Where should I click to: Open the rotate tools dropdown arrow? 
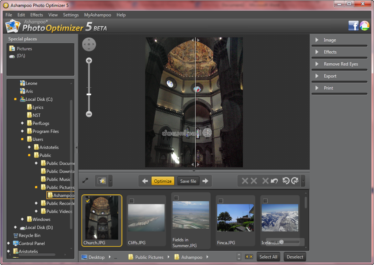tap(303, 181)
